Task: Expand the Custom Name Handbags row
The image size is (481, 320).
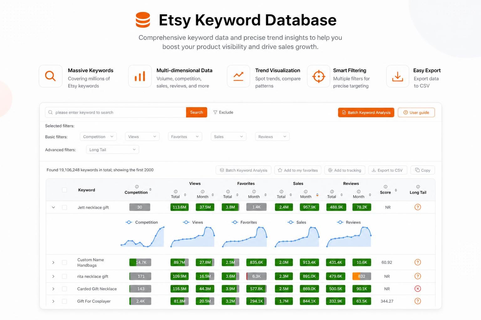Action: click(53, 262)
